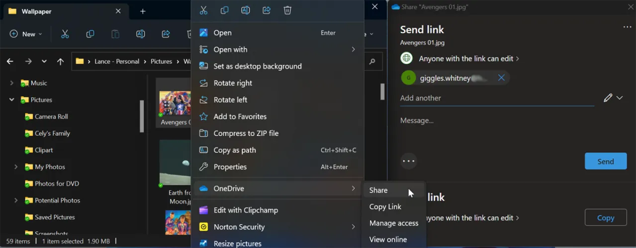Open more options ellipsis in Send link header
Viewport: 636px width, 248px height.
click(627, 27)
